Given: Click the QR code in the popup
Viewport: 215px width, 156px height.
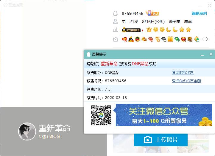Looking at the screenshot, I should point(101,115).
